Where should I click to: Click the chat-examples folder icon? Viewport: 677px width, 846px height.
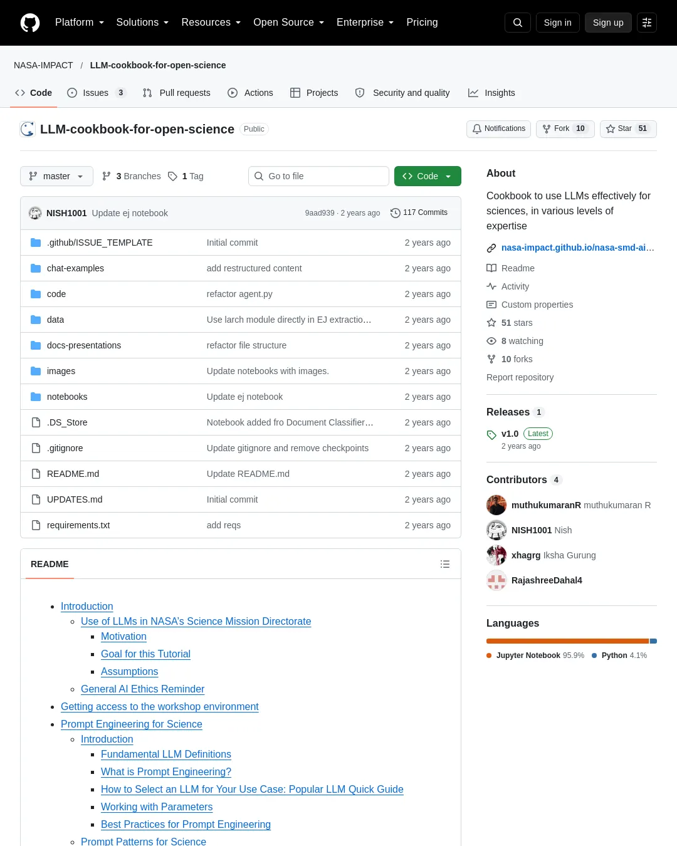36,268
